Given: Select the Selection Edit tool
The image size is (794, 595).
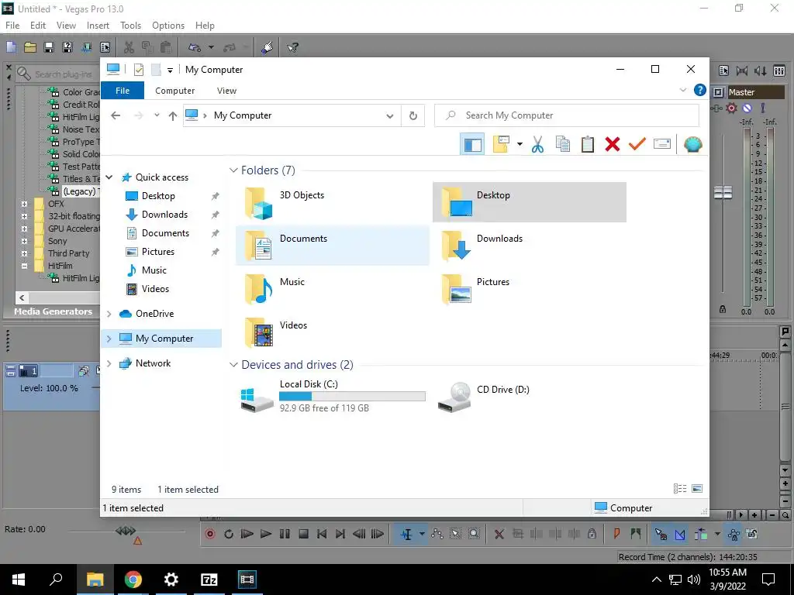Looking at the screenshot, I should pyautogui.click(x=456, y=534).
